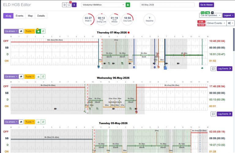
Task: Open the Can be uploaded dropdown
Action: pos(211,15)
